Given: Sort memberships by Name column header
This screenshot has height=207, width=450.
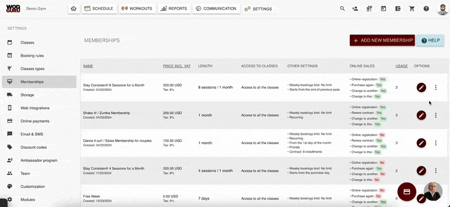Looking at the screenshot, I should [x=88, y=66].
